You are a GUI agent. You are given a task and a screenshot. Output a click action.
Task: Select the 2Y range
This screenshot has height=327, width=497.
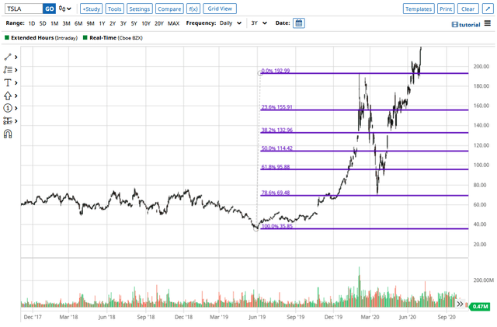point(113,23)
